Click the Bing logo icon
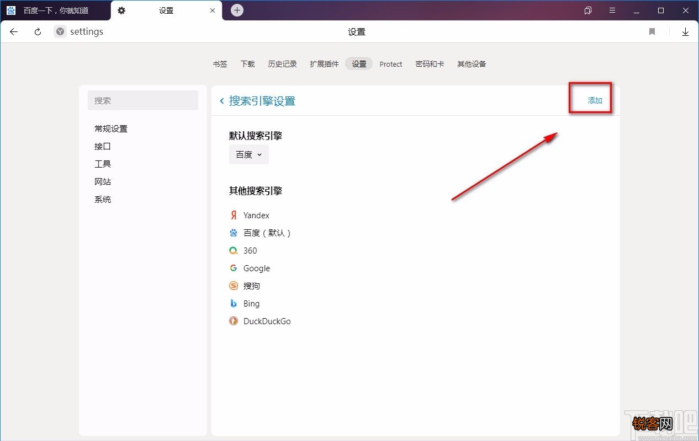 [234, 303]
